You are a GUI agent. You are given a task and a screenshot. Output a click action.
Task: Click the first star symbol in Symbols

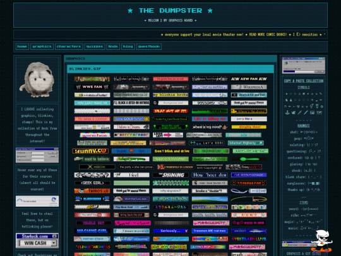coord(287,94)
